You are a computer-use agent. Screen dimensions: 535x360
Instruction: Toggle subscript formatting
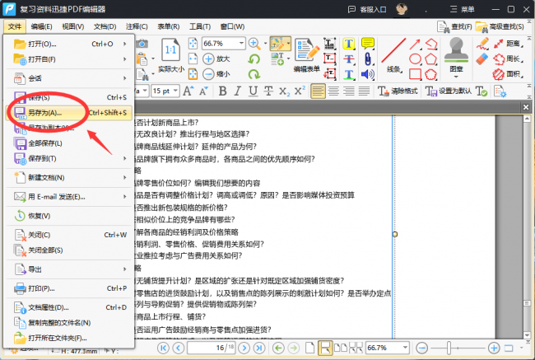[x=284, y=91]
